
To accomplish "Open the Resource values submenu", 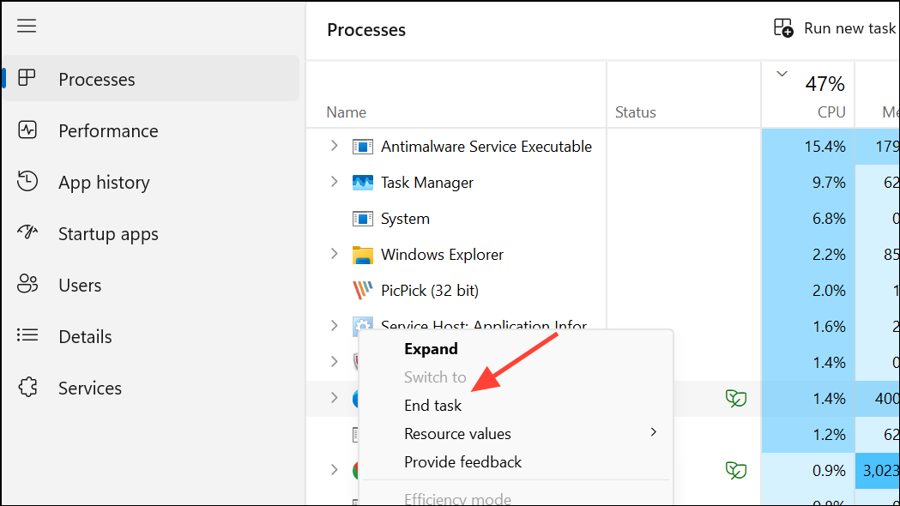I will [457, 433].
